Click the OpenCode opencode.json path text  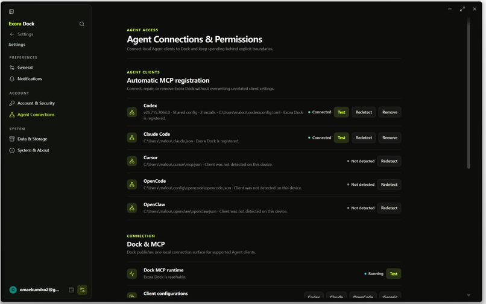click(222, 188)
